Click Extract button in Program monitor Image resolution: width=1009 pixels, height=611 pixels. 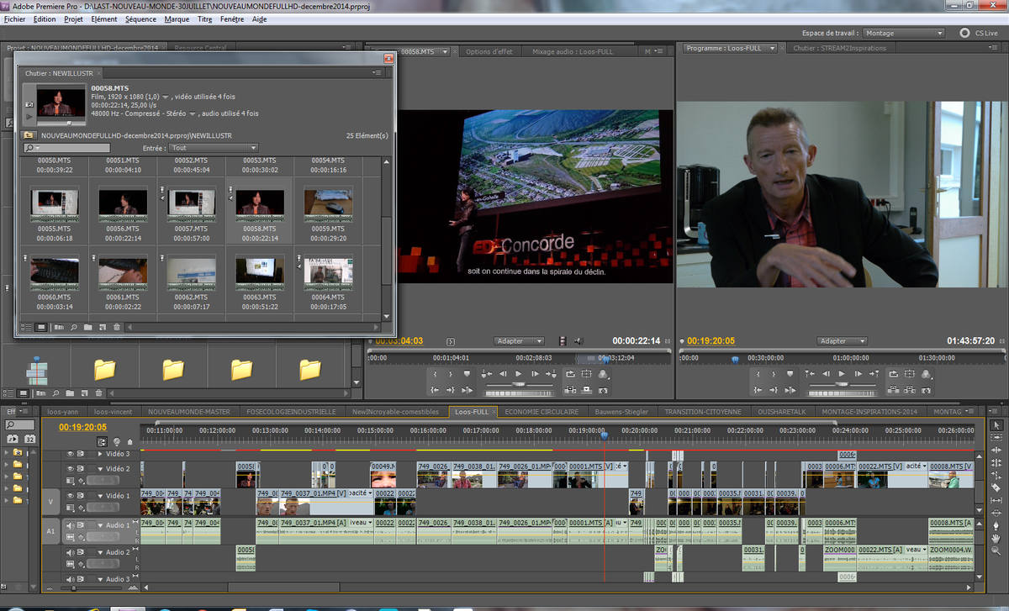pyautogui.click(x=909, y=390)
